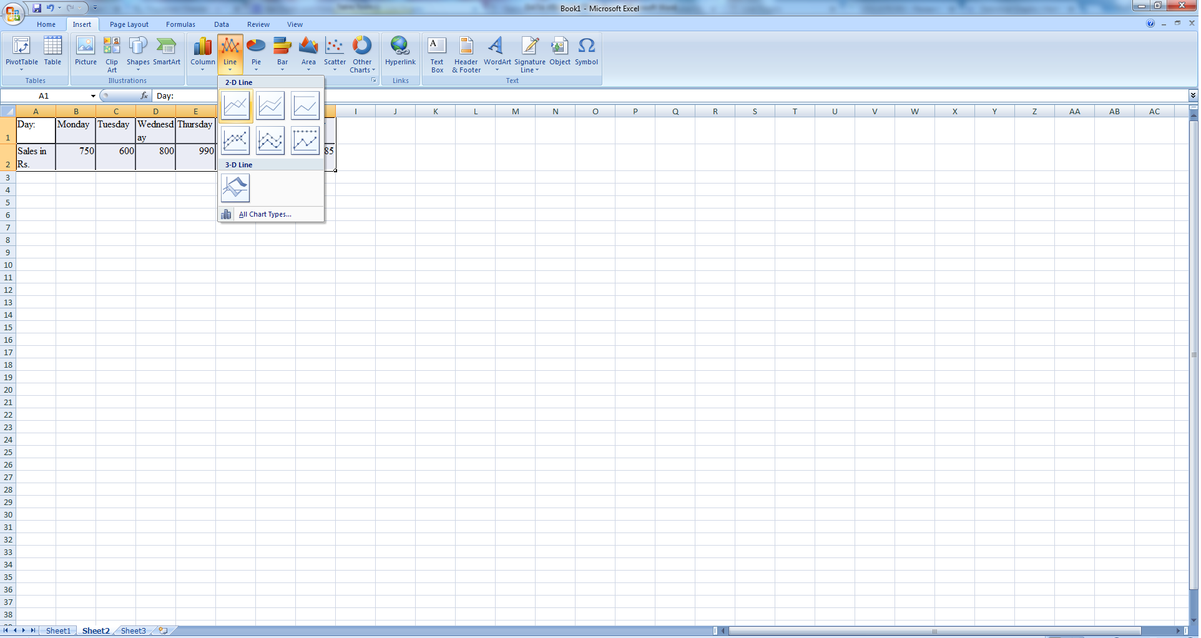The width and height of the screenshot is (1201, 638).
Task: Click the Insert Function fx button
Action: coord(144,96)
